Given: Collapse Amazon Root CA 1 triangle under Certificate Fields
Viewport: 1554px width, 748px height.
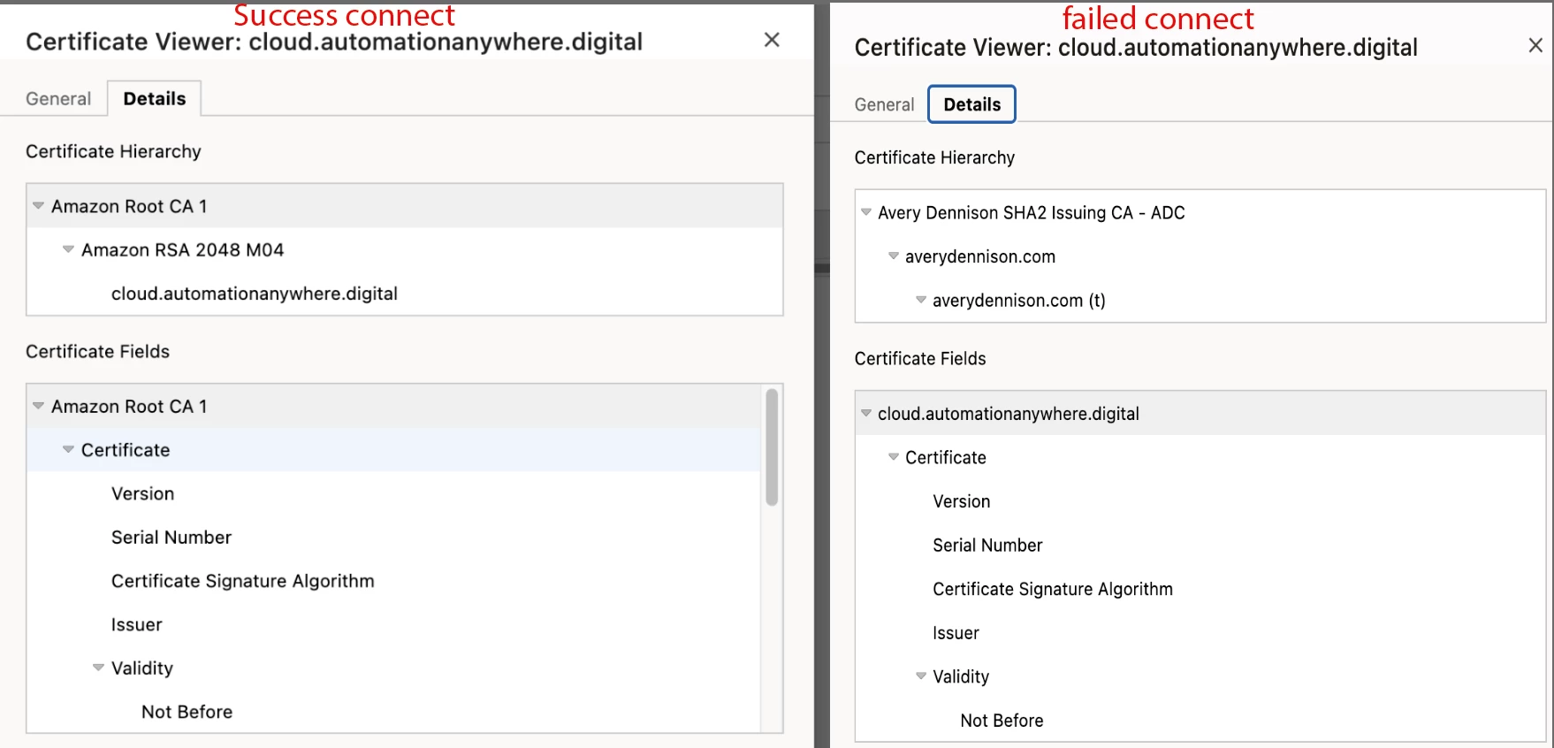Looking at the screenshot, I should pyautogui.click(x=39, y=406).
